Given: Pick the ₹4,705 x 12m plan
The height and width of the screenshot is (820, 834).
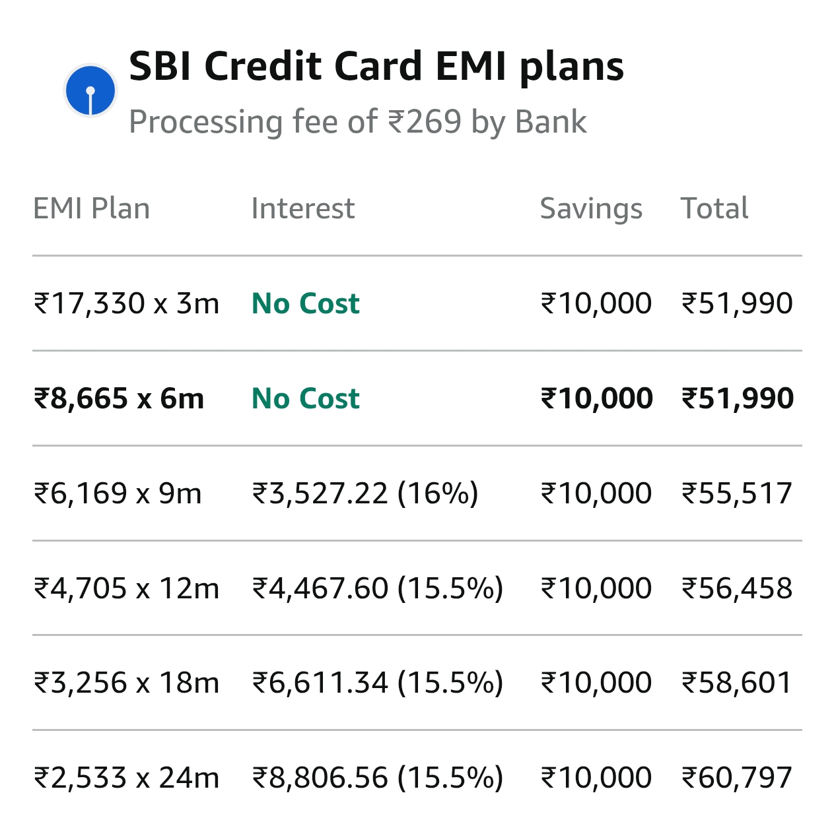Looking at the screenshot, I should 126,588.
